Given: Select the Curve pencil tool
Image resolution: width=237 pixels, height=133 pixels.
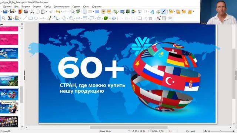Looking at the screenshot, I should tap(49, 18).
